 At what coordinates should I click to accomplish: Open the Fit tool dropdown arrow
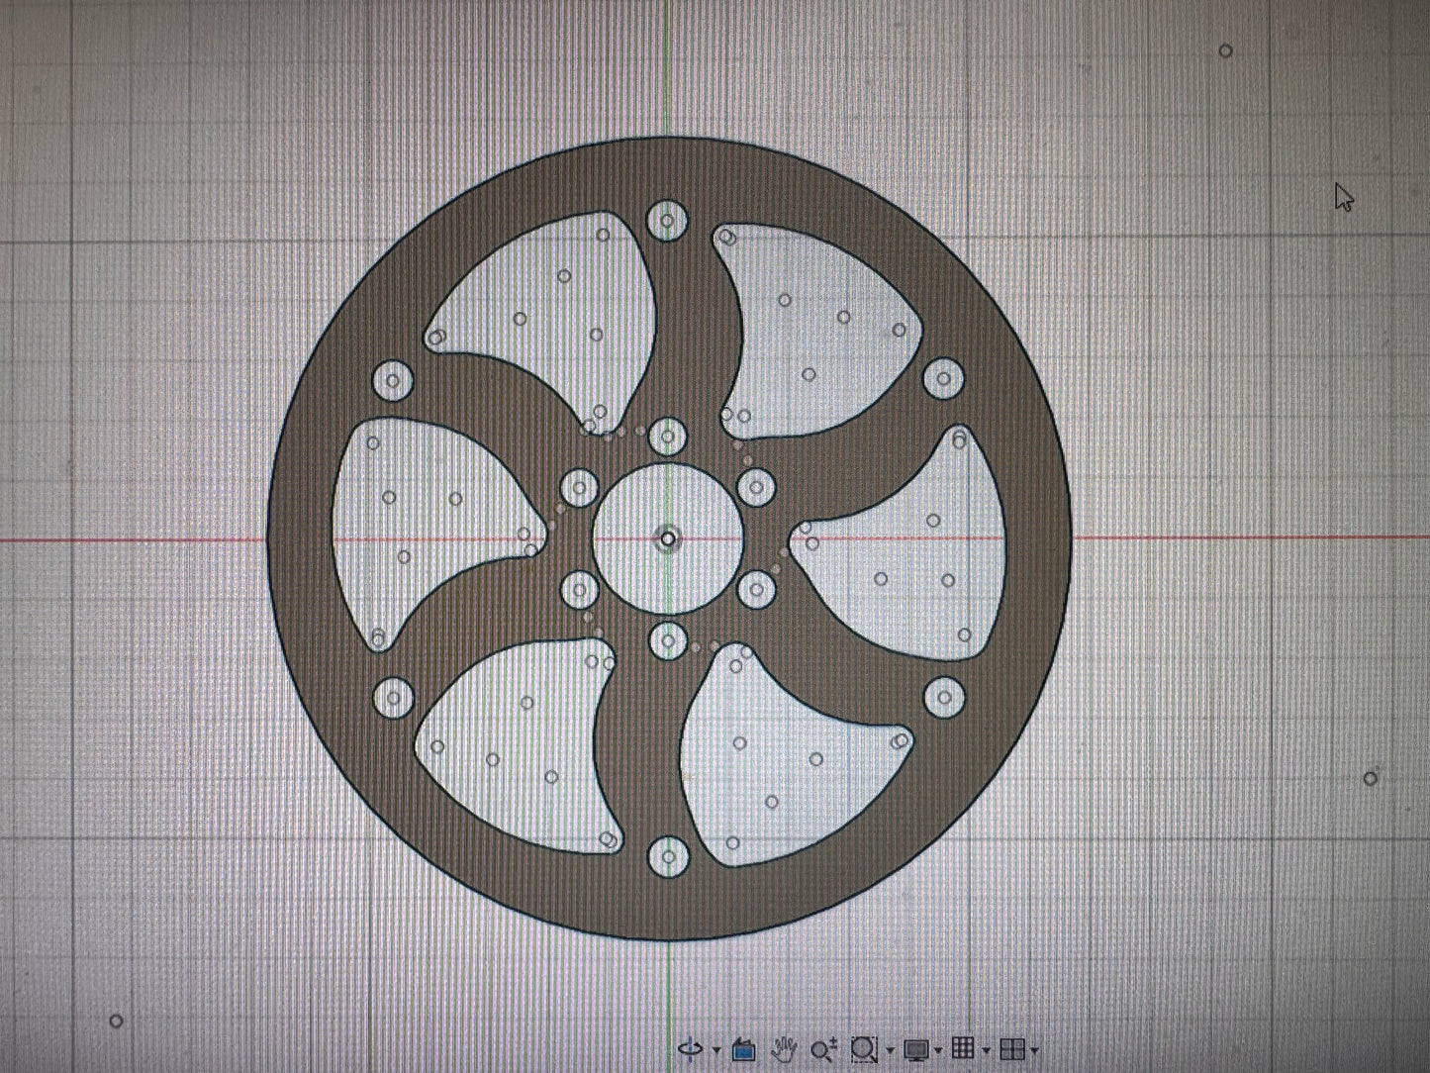tap(890, 1051)
